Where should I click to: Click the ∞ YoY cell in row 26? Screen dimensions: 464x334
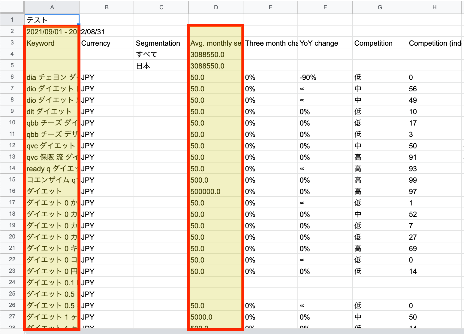pos(325,305)
